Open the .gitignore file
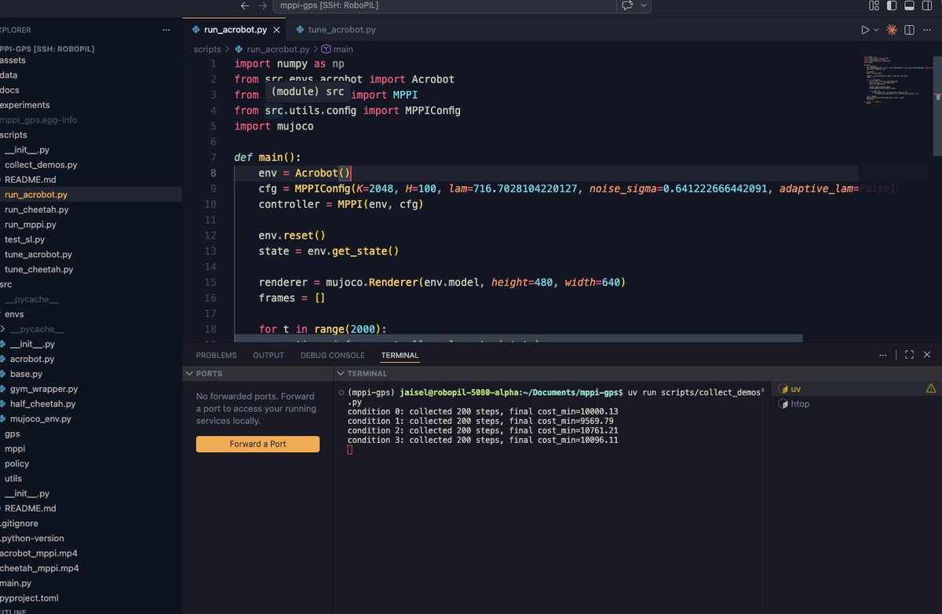 coord(20,523)
